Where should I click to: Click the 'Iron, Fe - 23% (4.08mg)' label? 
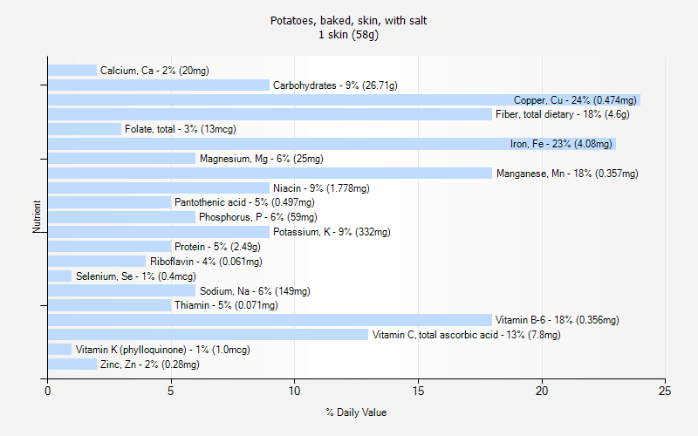point(561,144)
